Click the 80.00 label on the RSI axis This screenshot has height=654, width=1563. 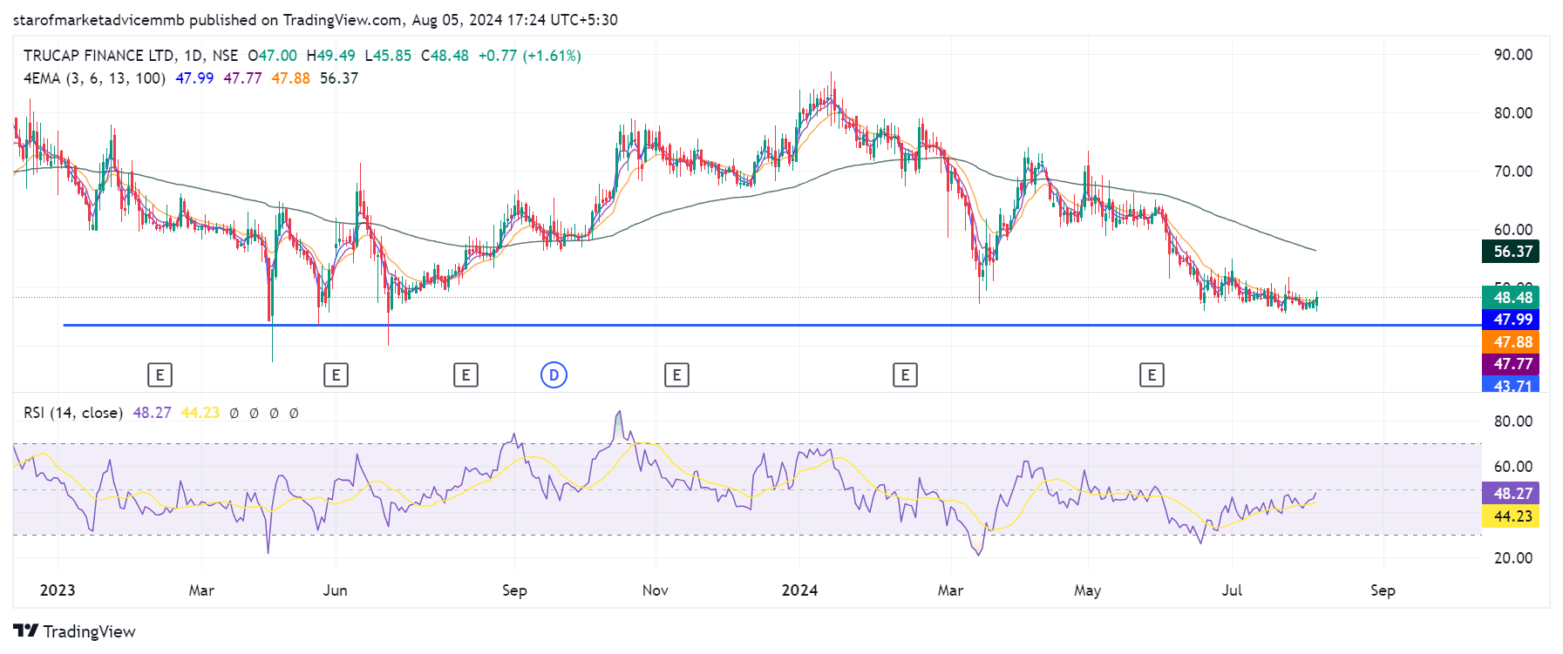[x=1513, y=421]
